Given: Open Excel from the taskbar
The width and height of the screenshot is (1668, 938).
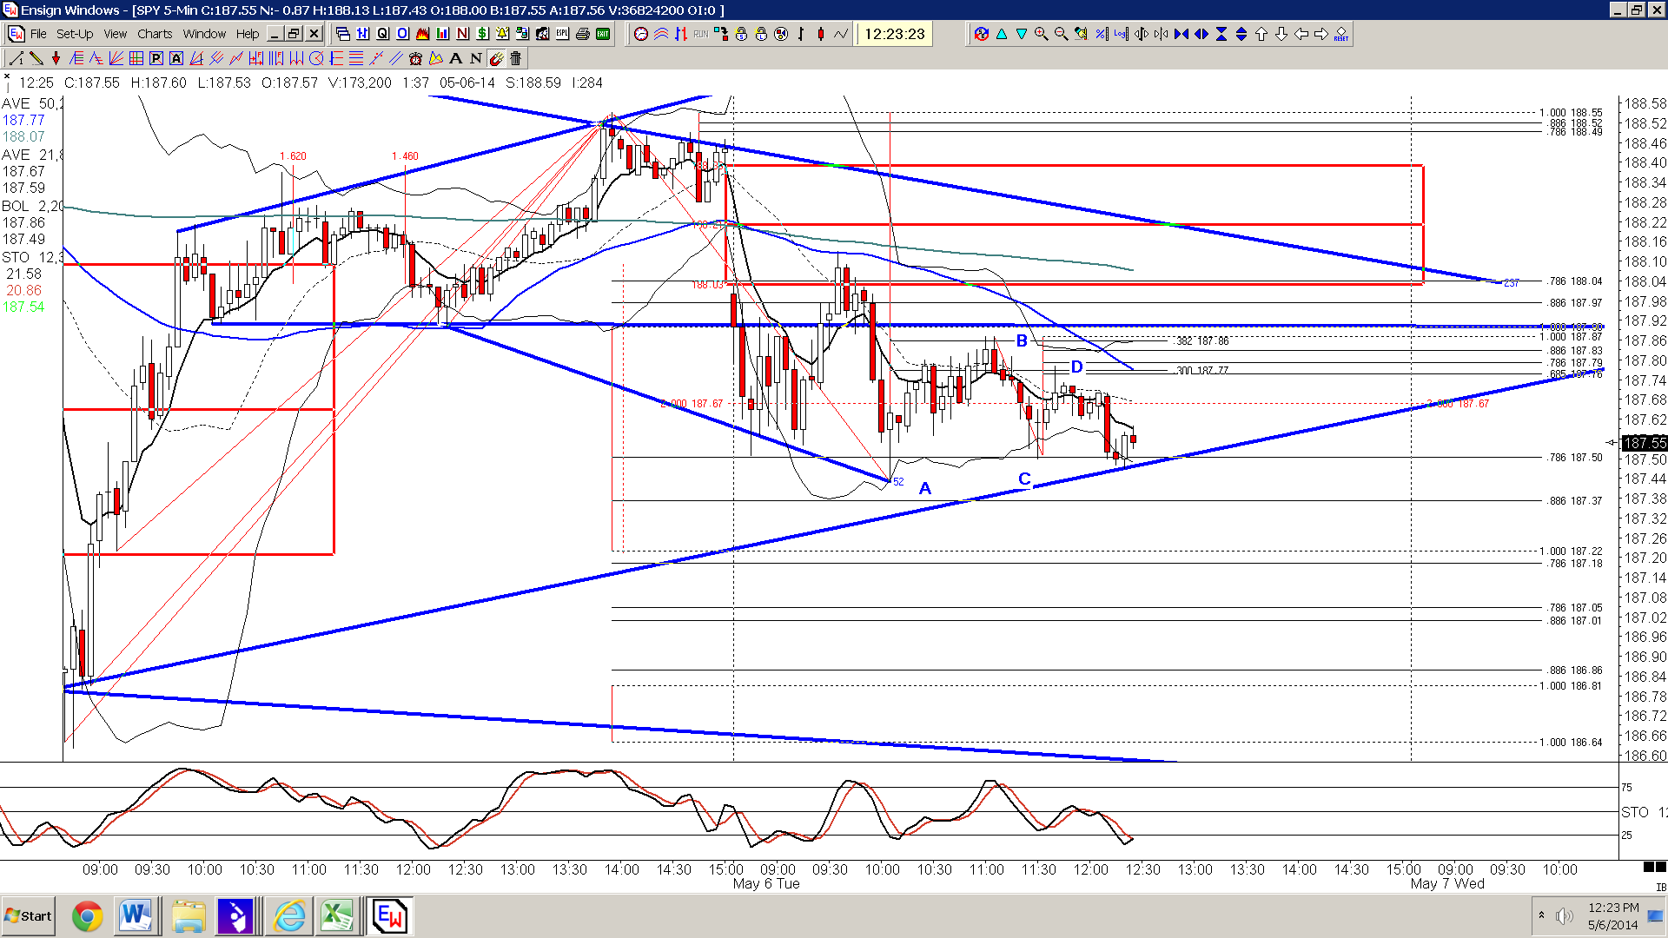Looking at the screenshot, I should 337,916.
